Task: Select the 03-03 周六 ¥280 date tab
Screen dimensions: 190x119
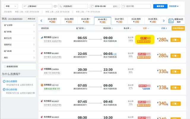Action: [x=52, y=21]
